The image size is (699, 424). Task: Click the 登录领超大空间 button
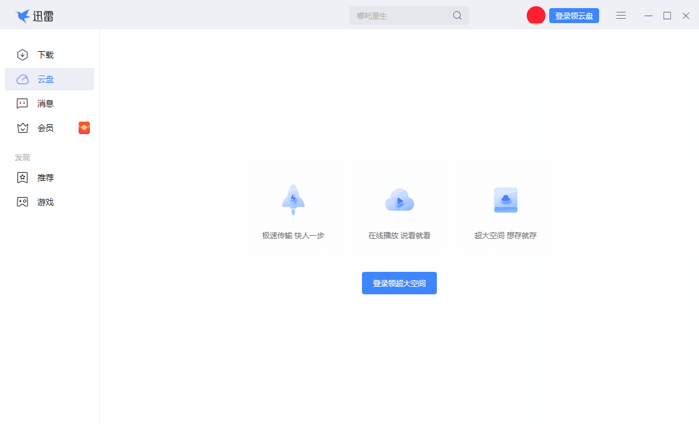(x=399, y=283)
